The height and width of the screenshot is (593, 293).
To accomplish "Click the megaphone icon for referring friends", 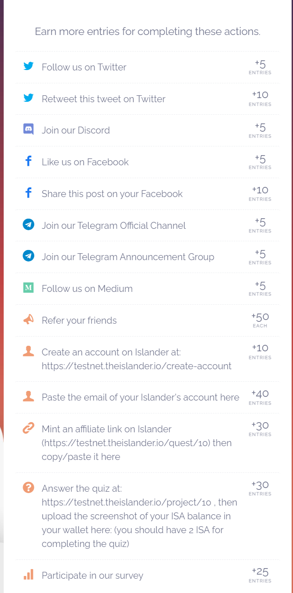I will tap(29, 320).
